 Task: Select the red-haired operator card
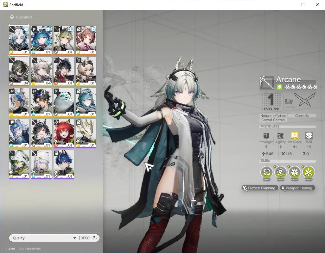tap(64, 133)
